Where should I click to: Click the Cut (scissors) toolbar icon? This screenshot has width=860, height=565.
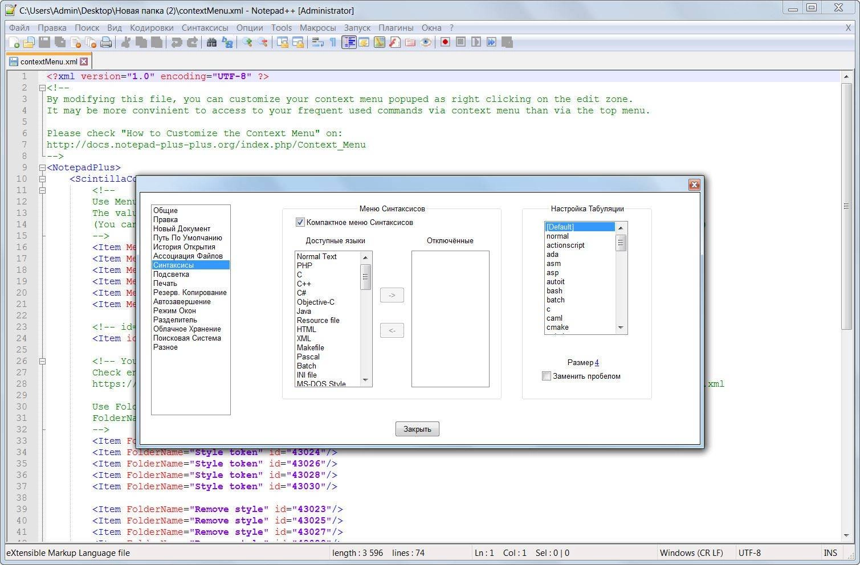[x=125, y=42]
